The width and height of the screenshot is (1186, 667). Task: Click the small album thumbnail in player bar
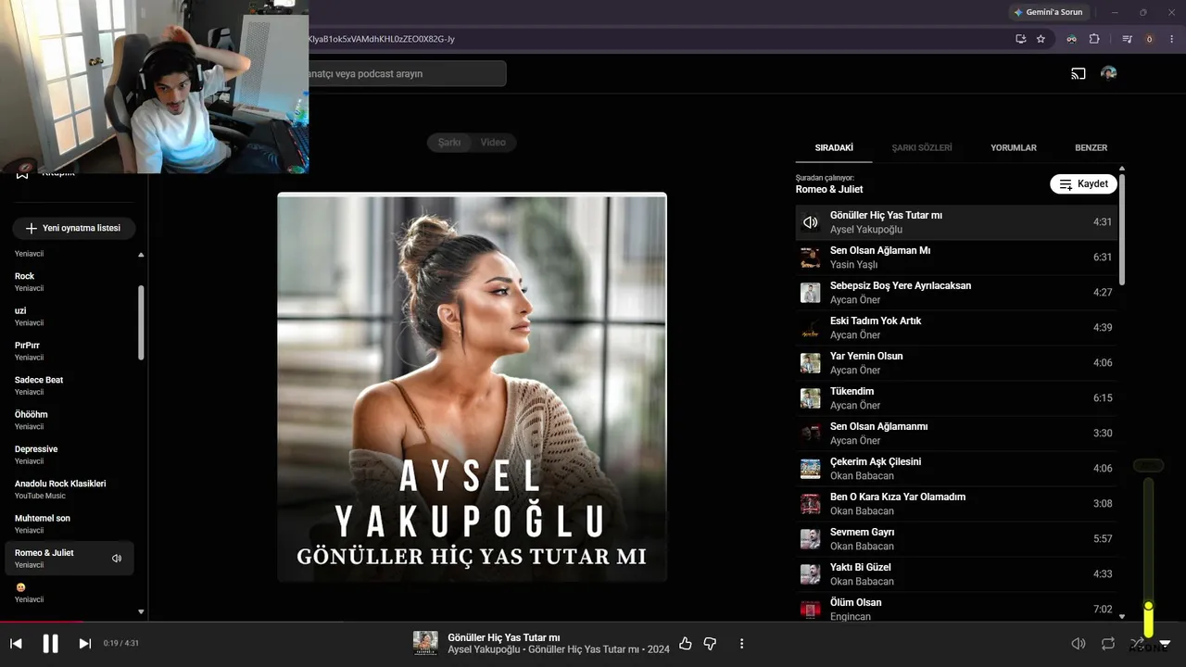425,643
